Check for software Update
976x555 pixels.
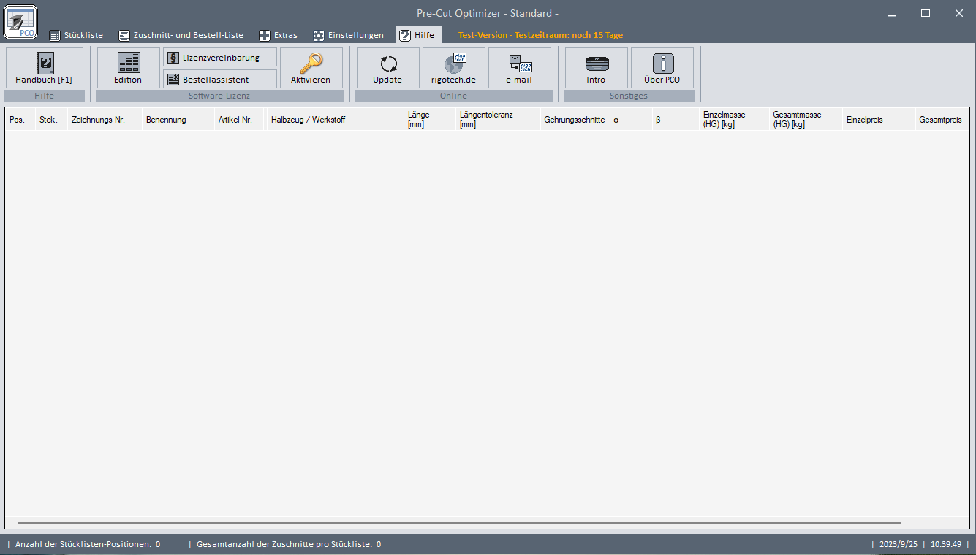388,68
